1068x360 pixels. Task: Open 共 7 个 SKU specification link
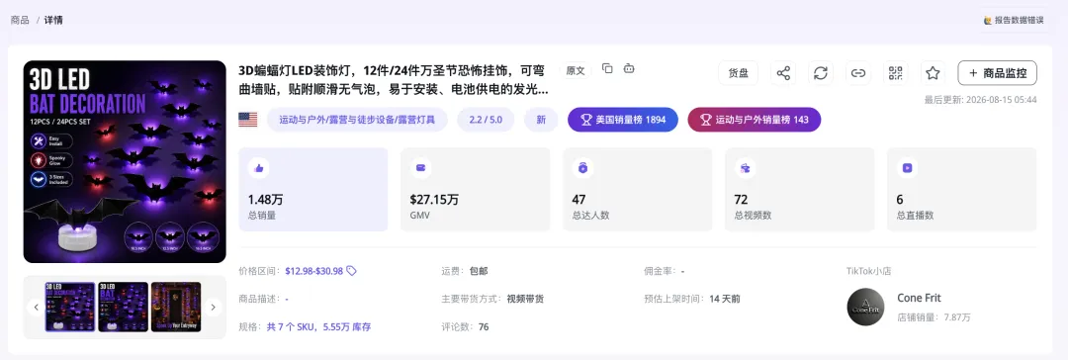(x=318, y=327)
